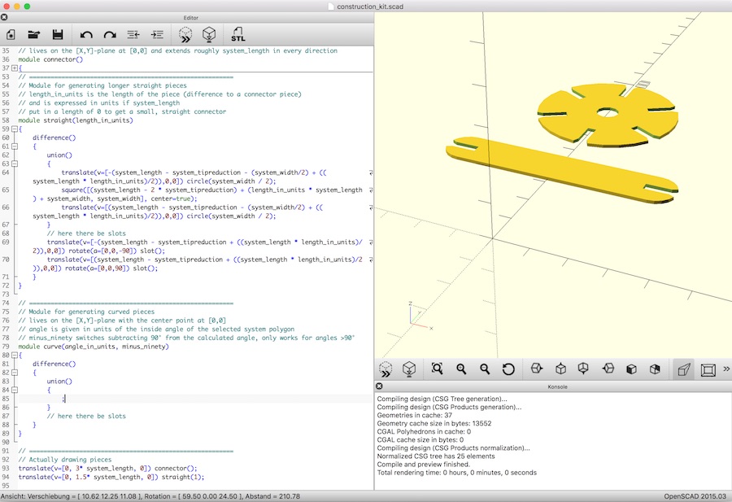Collapse the curve module body at line 80
This screenshot has width=732, height=502.
tap(15, 355)
